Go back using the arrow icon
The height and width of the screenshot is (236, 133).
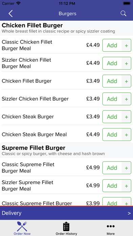coord(11,14)
